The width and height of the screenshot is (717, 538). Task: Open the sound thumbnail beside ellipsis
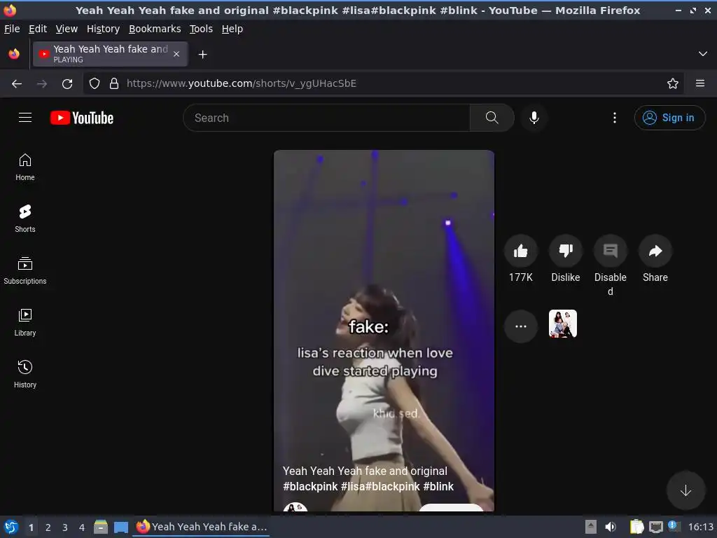[x=562, y=324]
